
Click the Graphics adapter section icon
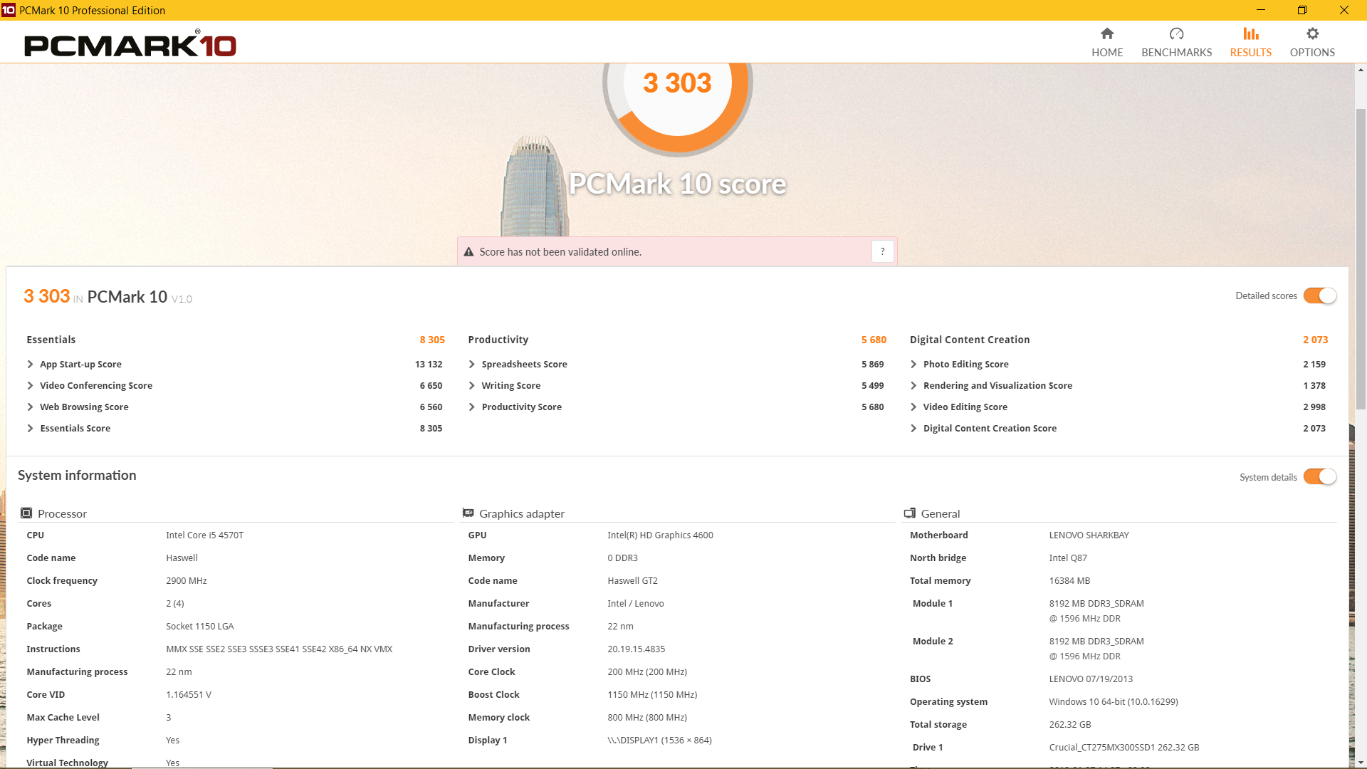(468, 513)
